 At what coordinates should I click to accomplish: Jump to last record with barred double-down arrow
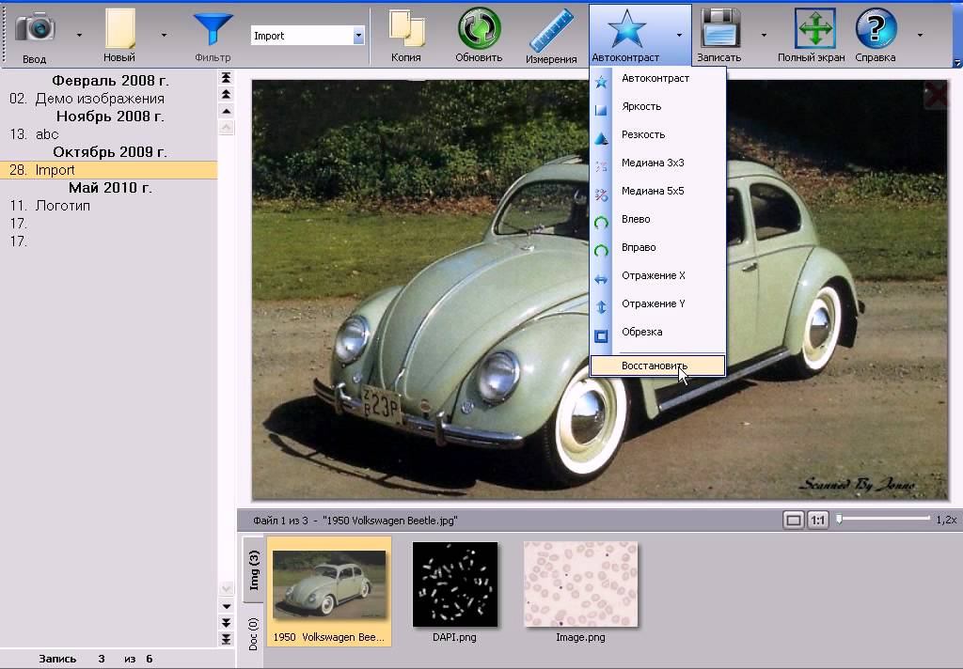tap(226, 640)
